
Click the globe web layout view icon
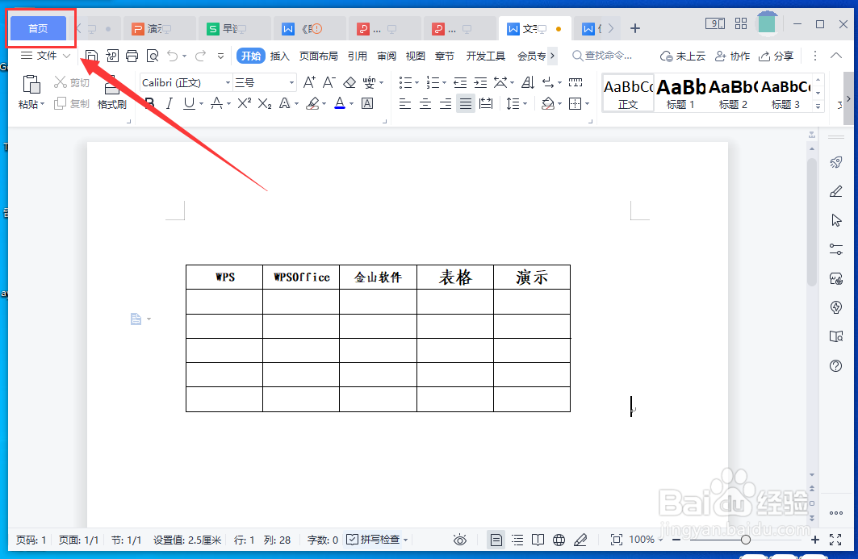(x=559, y=540)
